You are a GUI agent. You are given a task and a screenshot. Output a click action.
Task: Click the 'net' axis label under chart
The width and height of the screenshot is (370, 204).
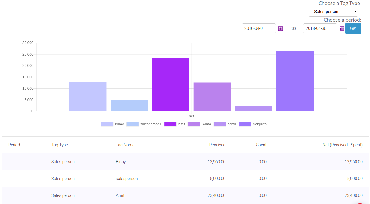tap(192, 116)
